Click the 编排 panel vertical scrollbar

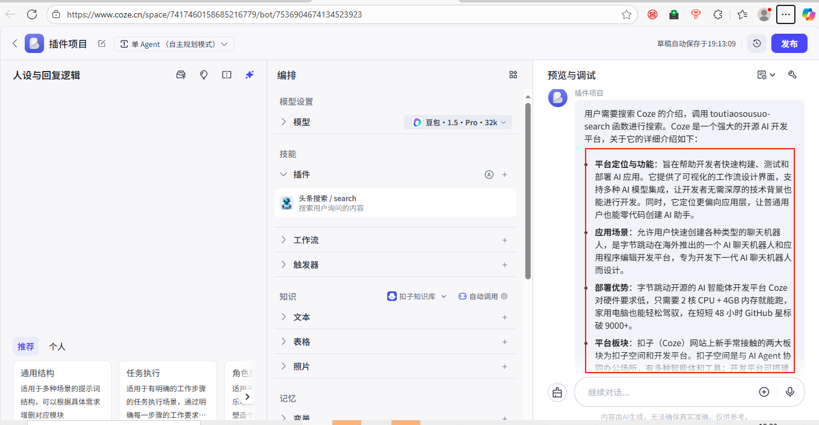pos(528,191)
